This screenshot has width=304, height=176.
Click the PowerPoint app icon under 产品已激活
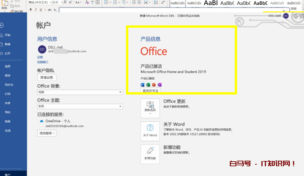click(154, 85)
